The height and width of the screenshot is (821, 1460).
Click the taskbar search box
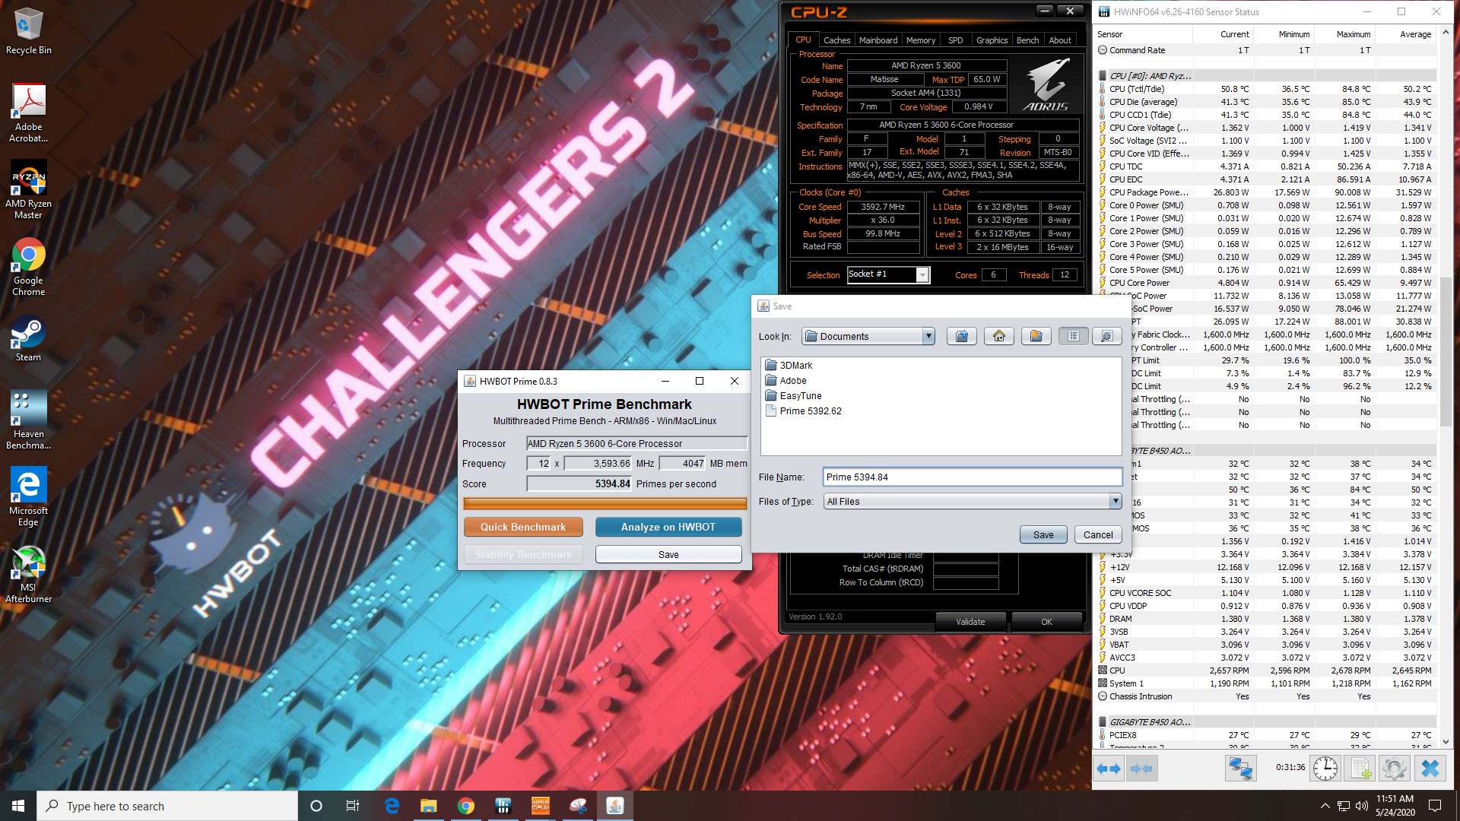167,806
